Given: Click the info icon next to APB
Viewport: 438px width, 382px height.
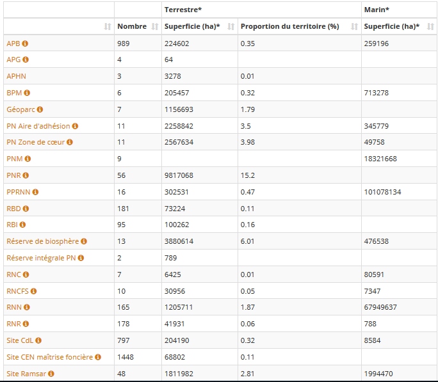Looking at the screenshot, I should click(25, 44).
